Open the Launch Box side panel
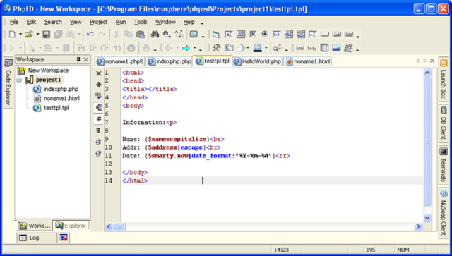This screenshot has width=452, height=256. pyautogui.click(x=444, y=80)
